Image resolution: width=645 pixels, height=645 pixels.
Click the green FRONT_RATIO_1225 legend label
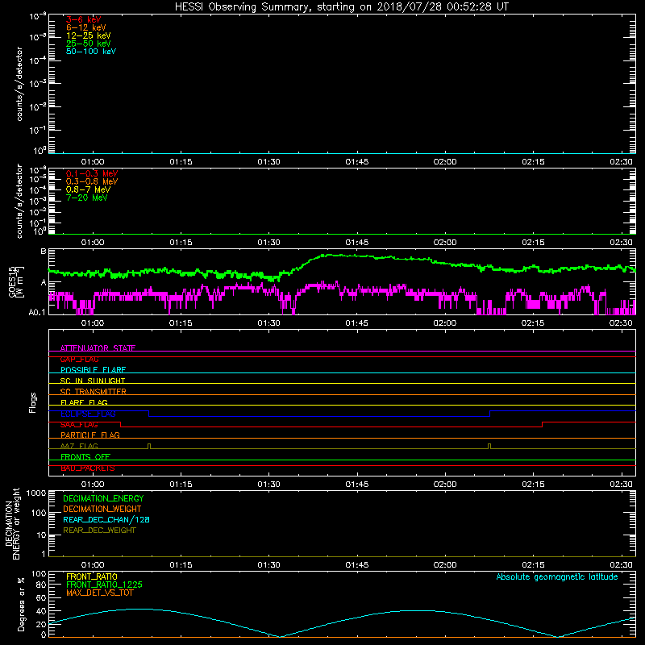click(x=104, y=585)
